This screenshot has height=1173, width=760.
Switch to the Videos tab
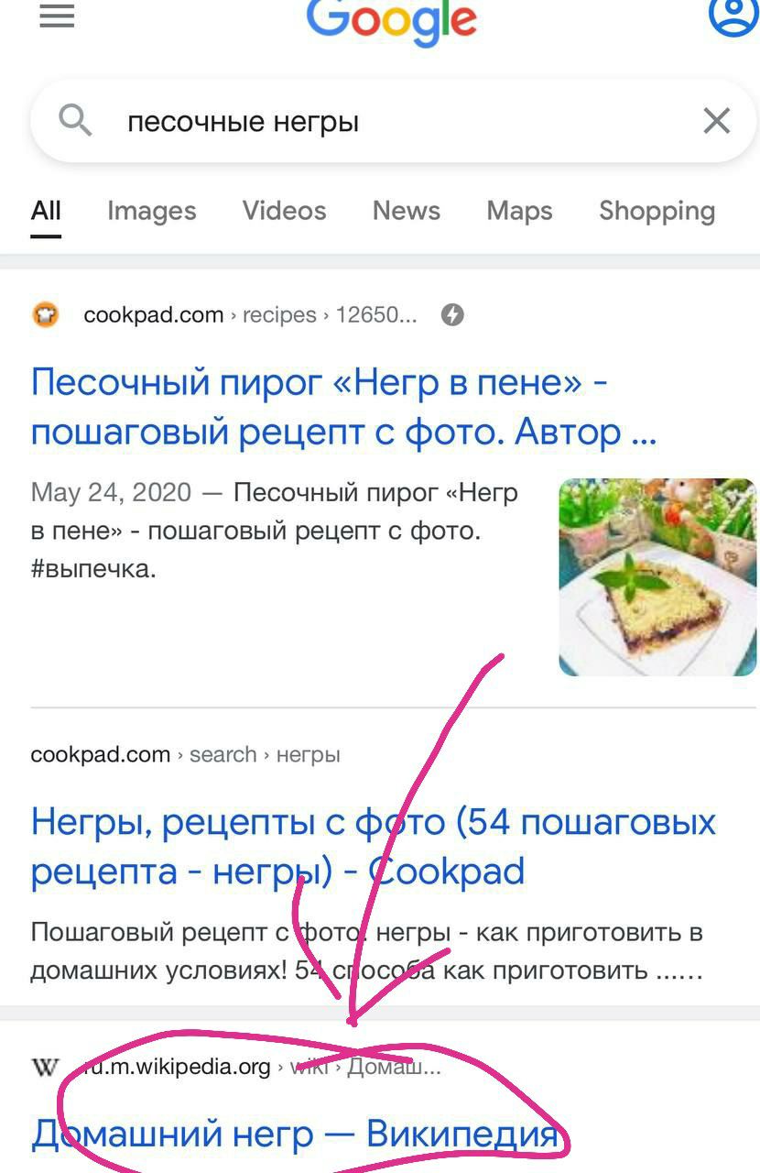coord(285,211)
